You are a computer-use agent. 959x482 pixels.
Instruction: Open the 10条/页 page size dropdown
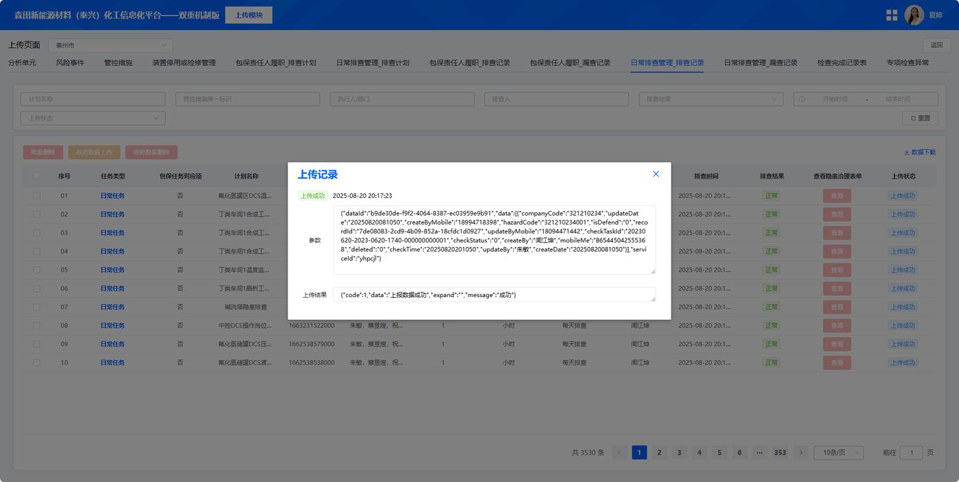(838, 453)
